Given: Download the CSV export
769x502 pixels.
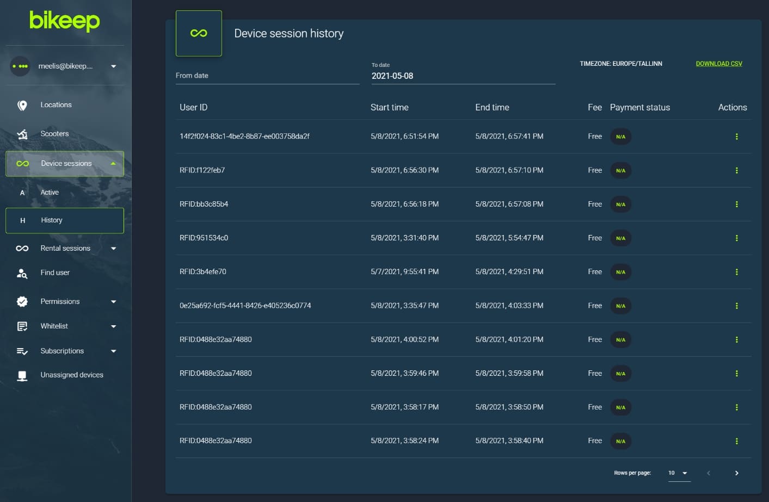Looking at the screenshot, I should tap(719, 64).
